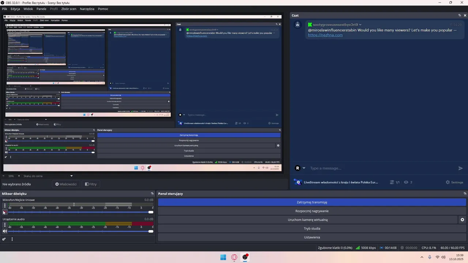The image size is (468, 263).
Task: Open the Zbiór scen menu
Action: pos(69,9)
